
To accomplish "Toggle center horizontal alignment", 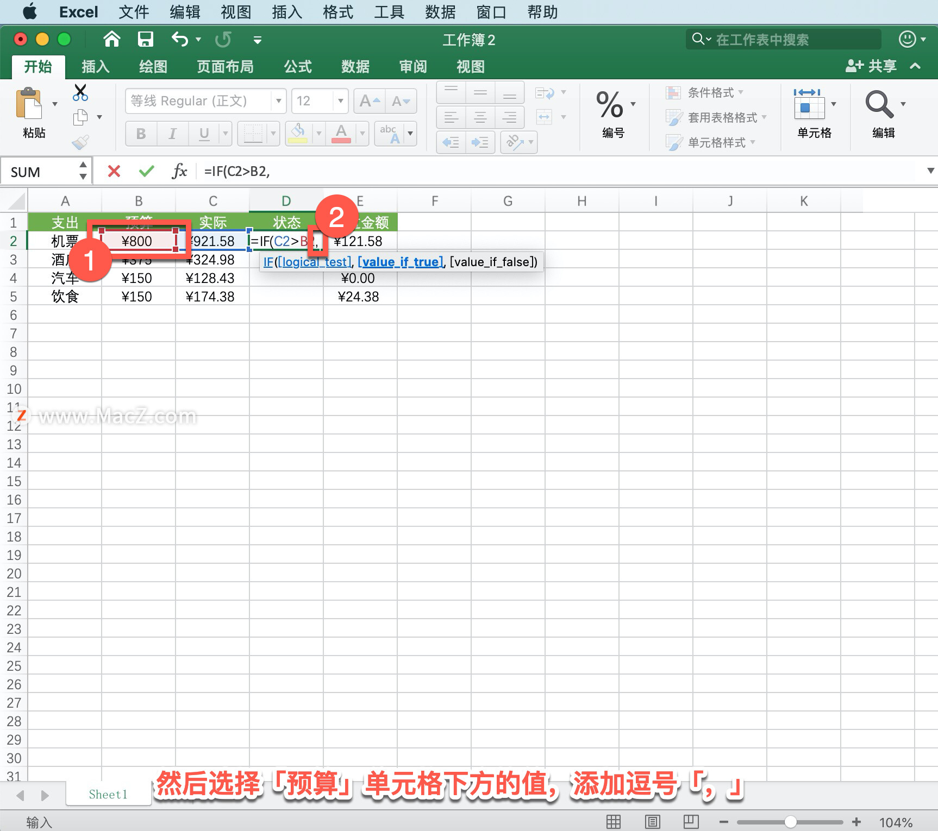I will (480, 117).
